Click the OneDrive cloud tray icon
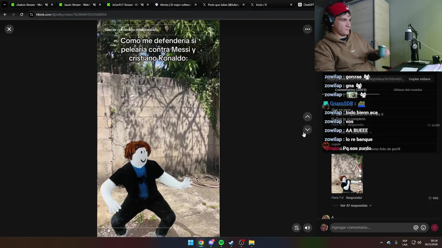442x248 pixels. (389, 243)
